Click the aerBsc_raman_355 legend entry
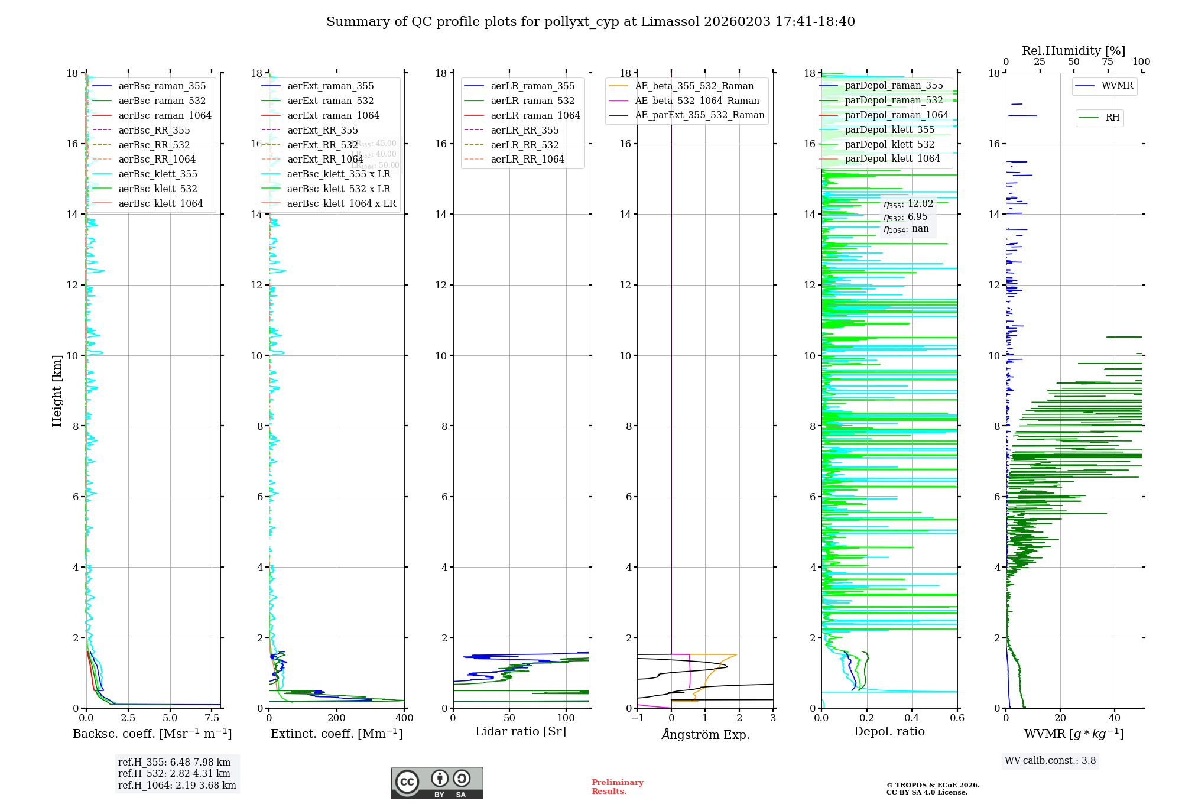 coord(161,86)
